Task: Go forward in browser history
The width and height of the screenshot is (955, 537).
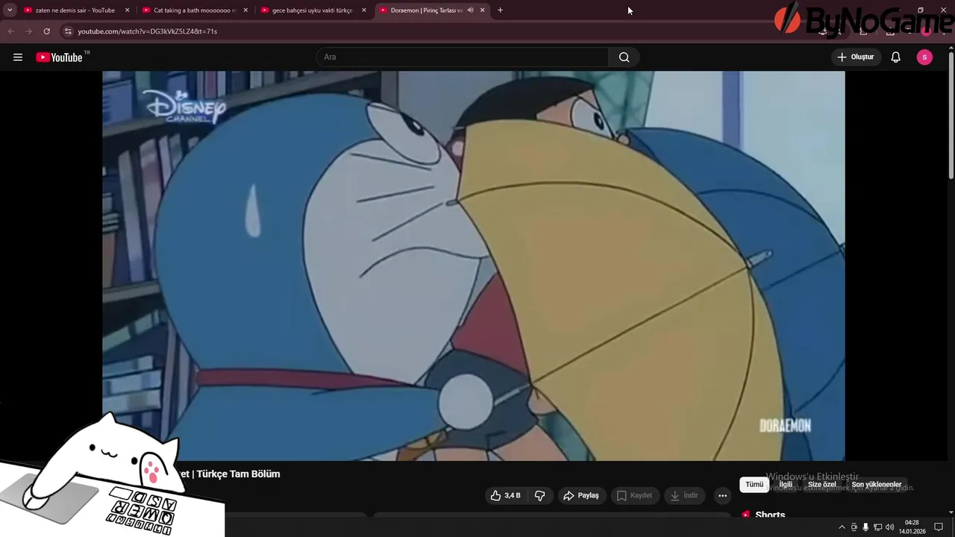Action: (x=28, y=31)
